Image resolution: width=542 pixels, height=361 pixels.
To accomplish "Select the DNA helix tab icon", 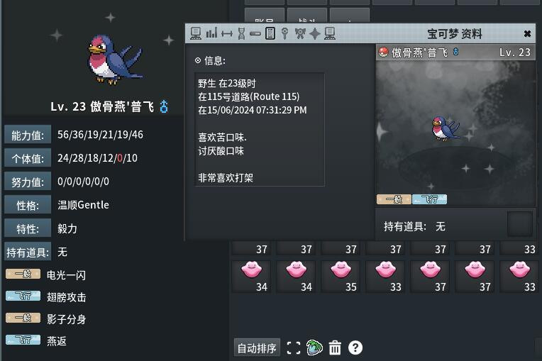I will click(241, 33).
